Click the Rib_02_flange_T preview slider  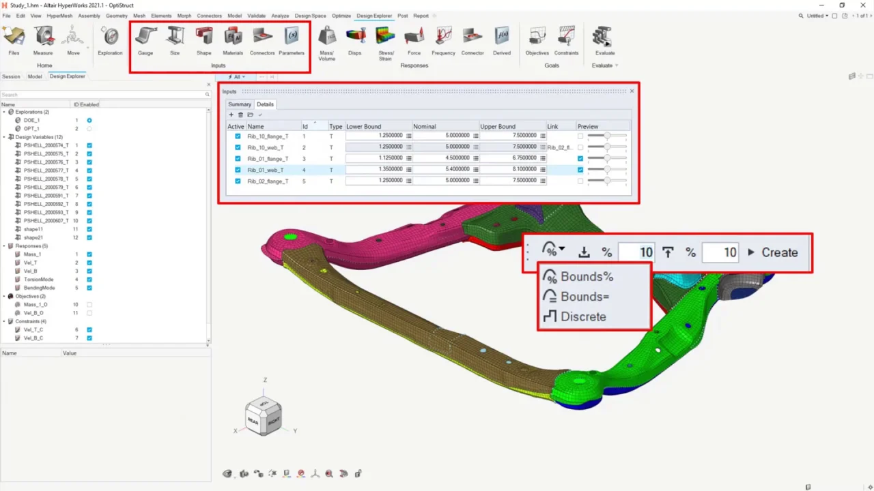[607, 181]
